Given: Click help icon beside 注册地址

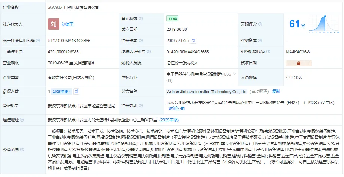Looking at the screenshot, I should [x=141, y=106].
